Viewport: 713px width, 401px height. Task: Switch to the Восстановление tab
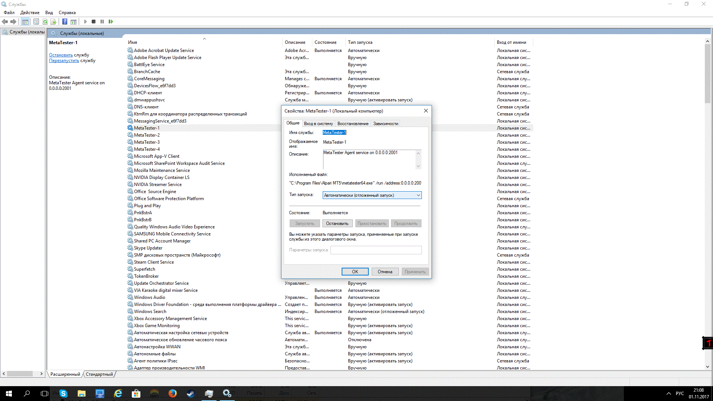[353, 124]
